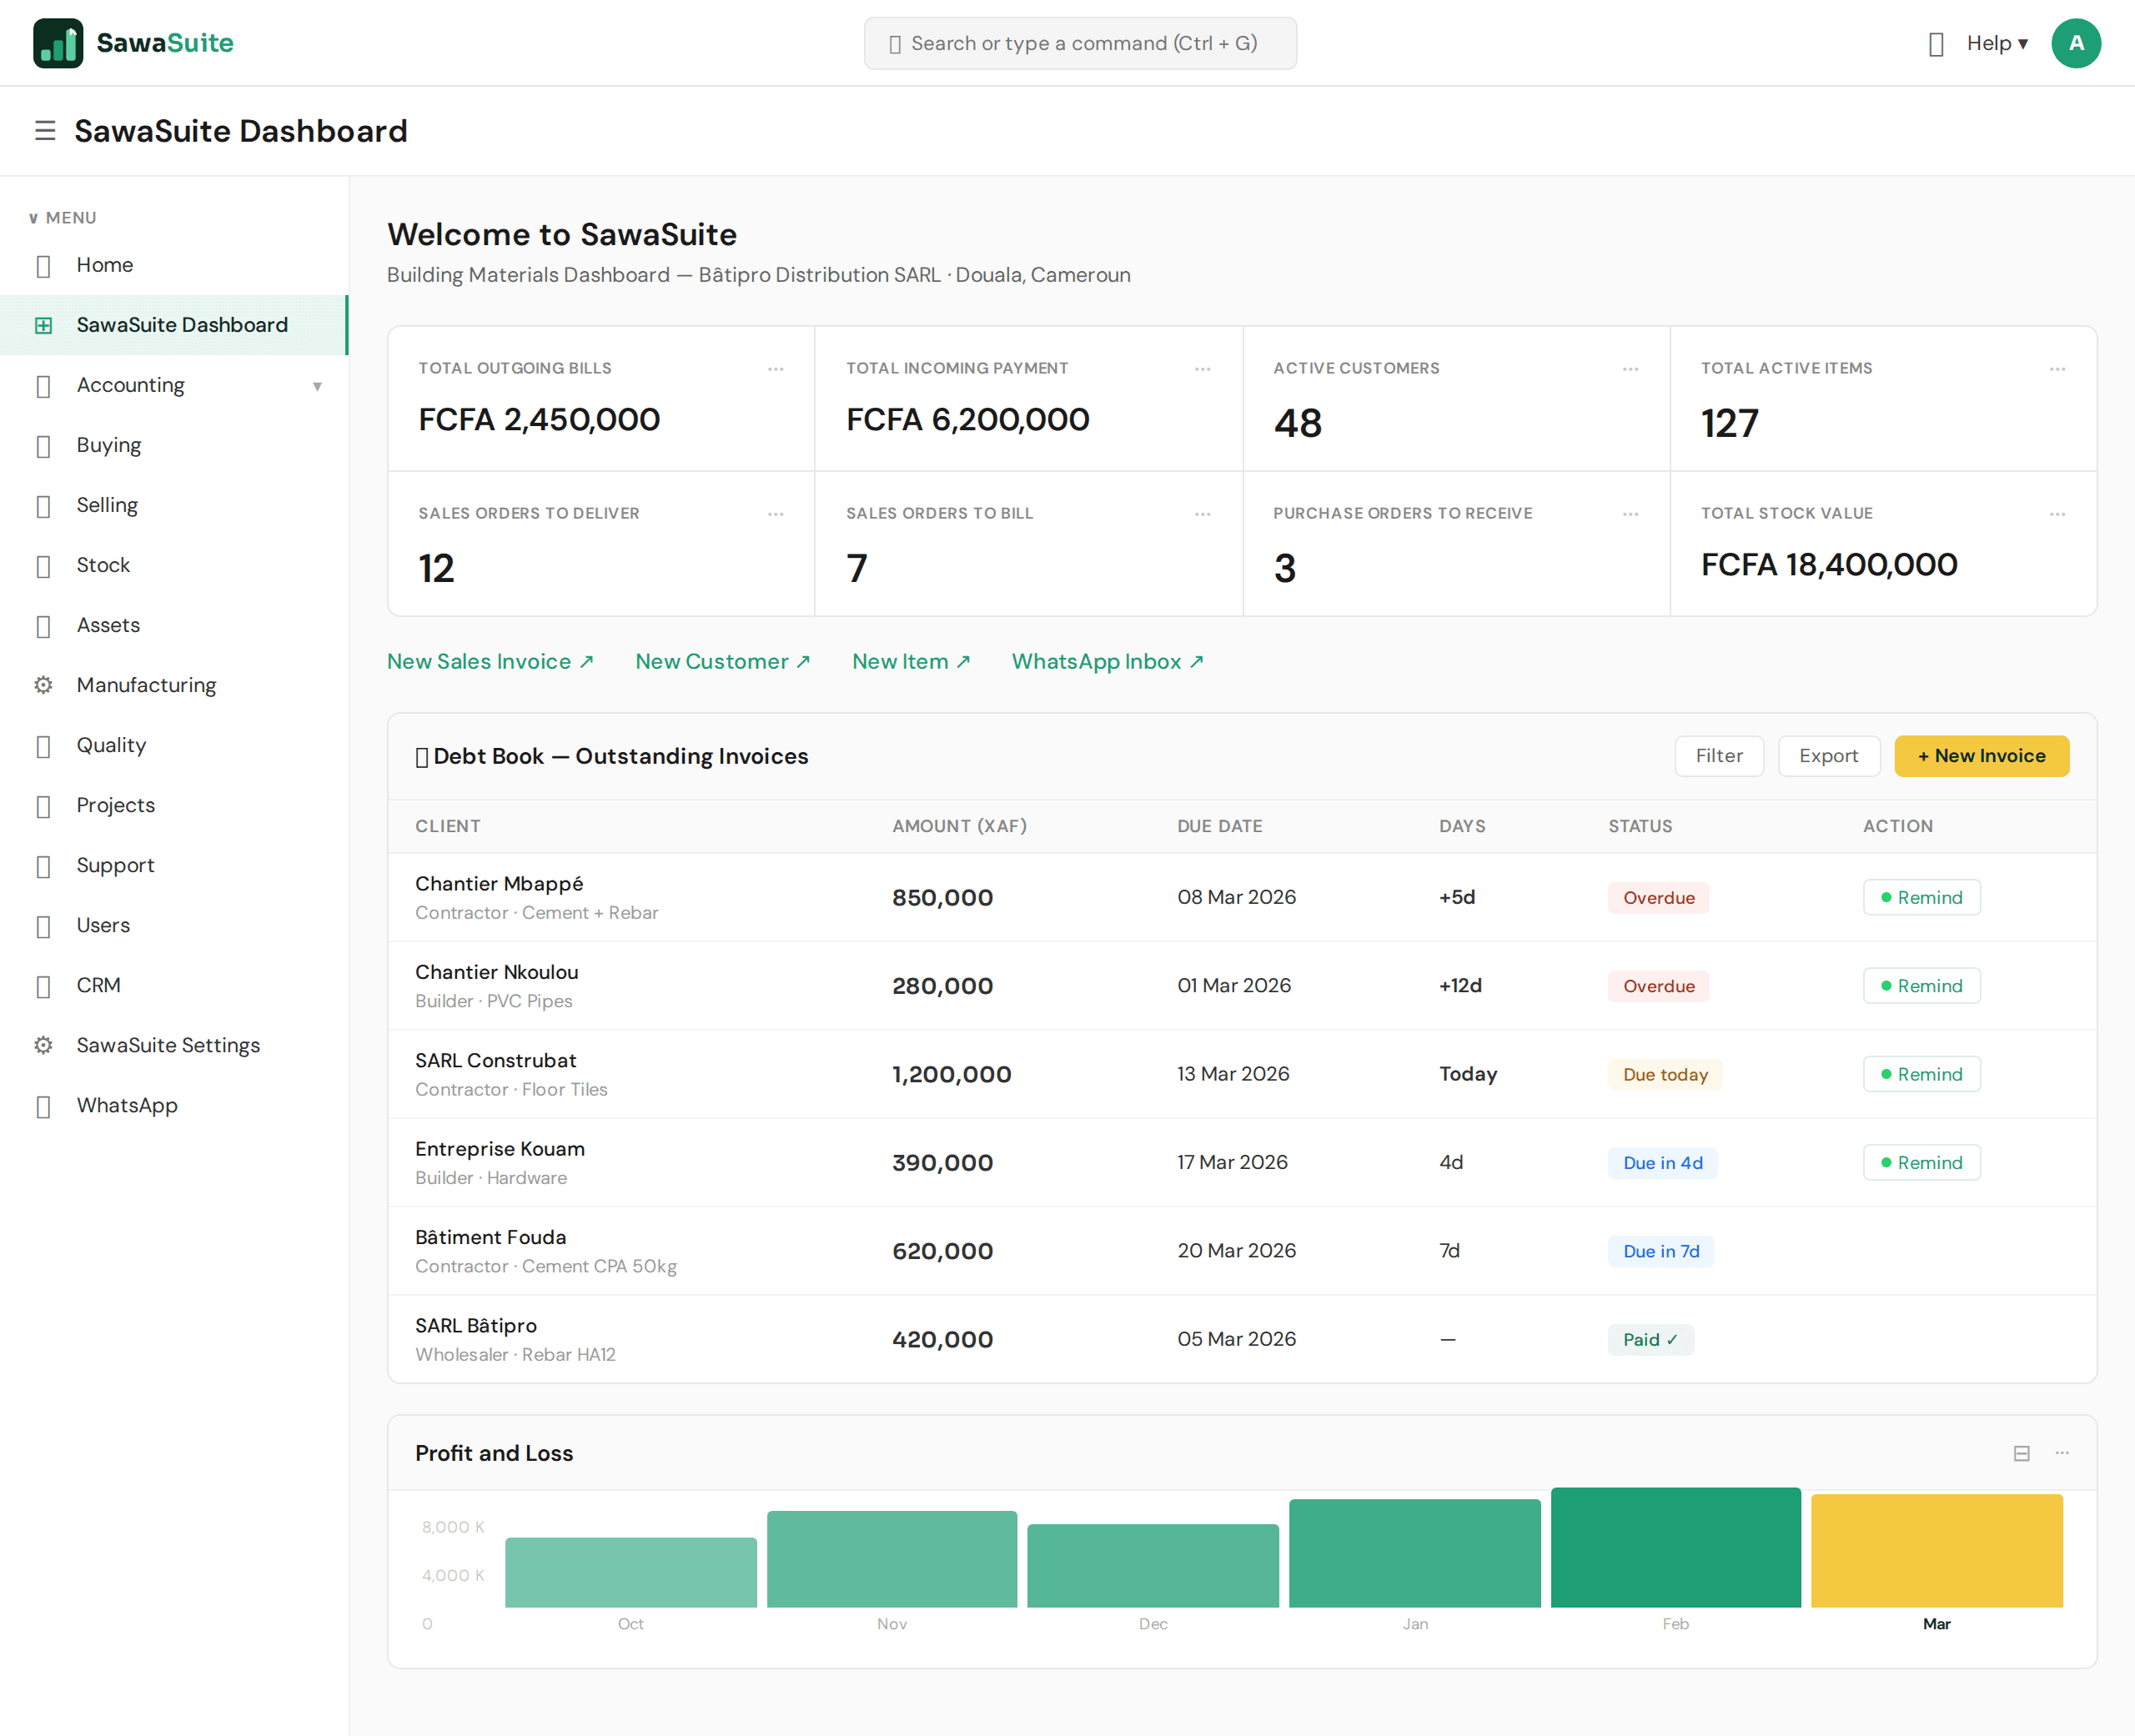Click the + New Invoice button
Viewport: 2135px width, 1736px height.
1981,756
